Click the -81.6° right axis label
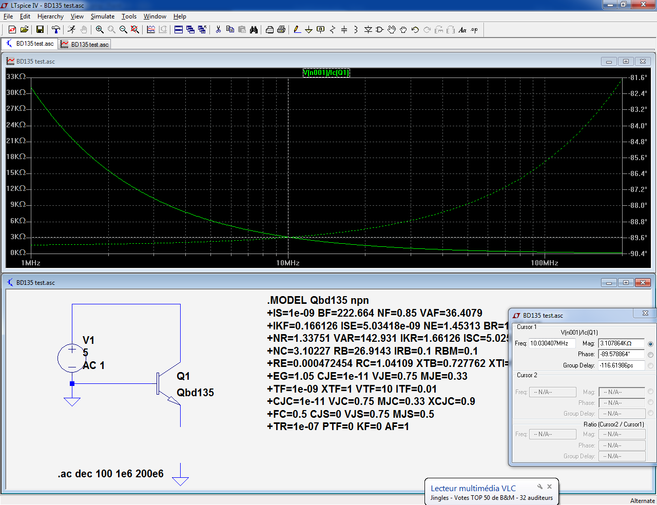Viewport: 657px width, 505px height. pyautogui.click(x=639, y=77)
